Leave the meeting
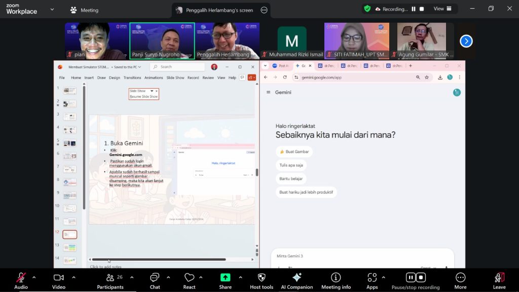Viewport: 519px width, 292px height. tap(499, 278)
